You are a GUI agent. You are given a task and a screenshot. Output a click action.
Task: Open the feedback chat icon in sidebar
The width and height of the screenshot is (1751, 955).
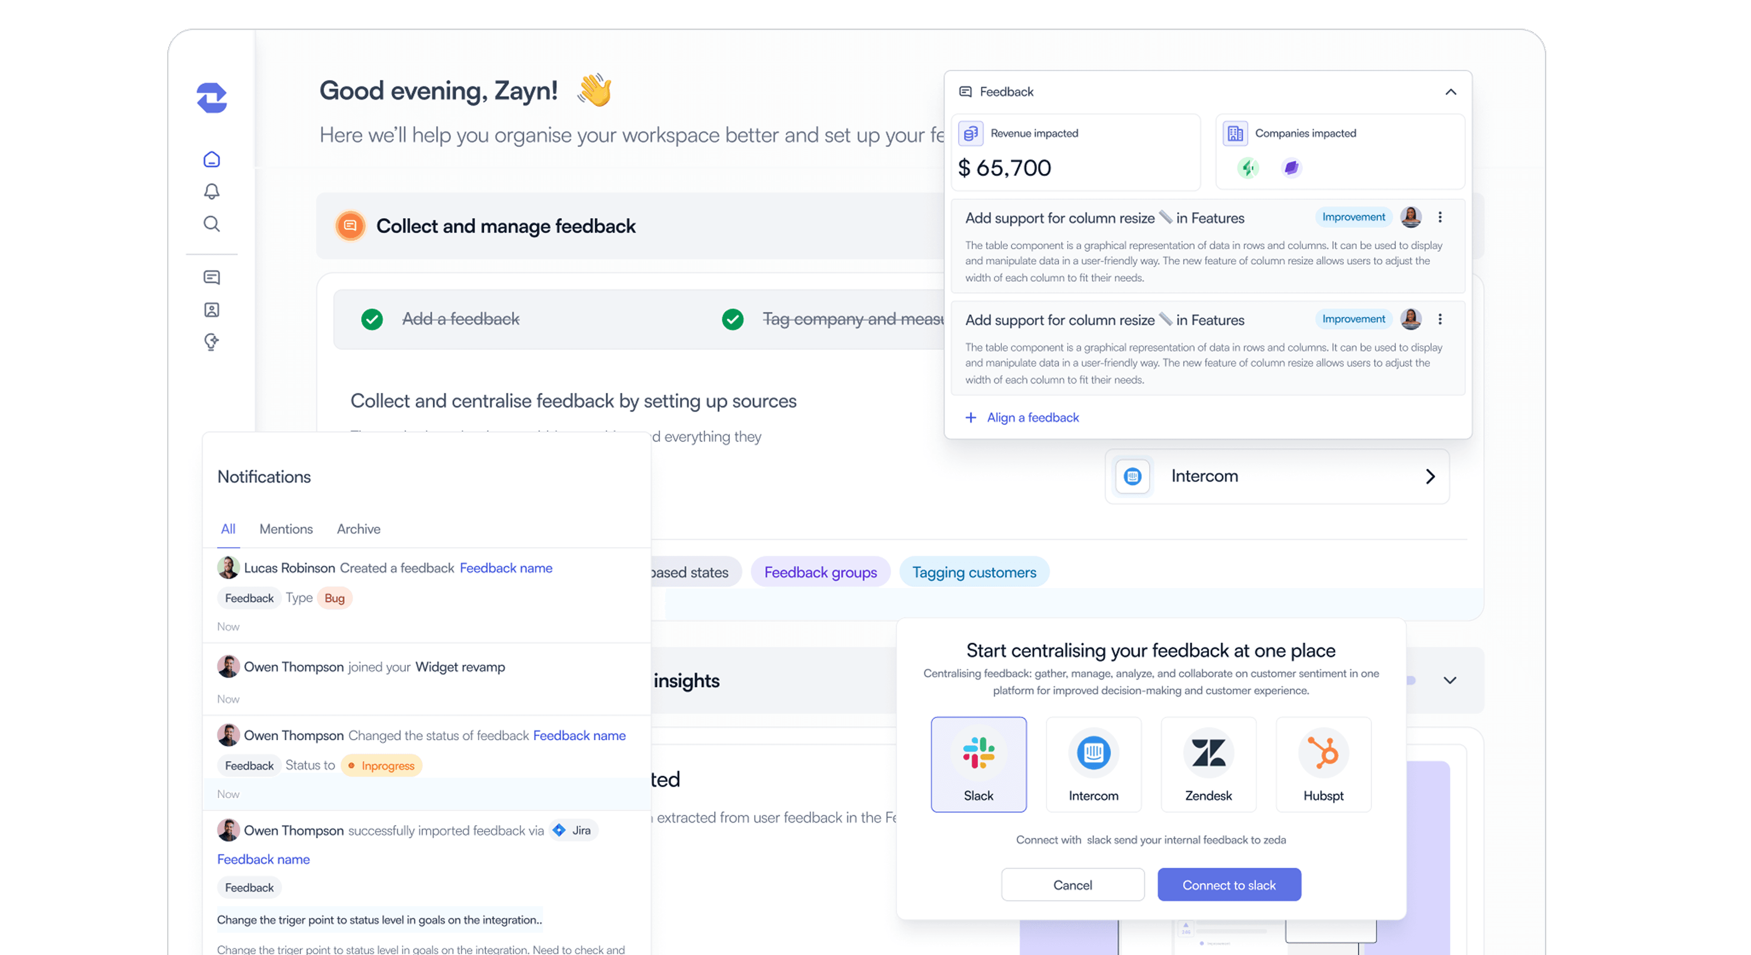click(212, 277)
